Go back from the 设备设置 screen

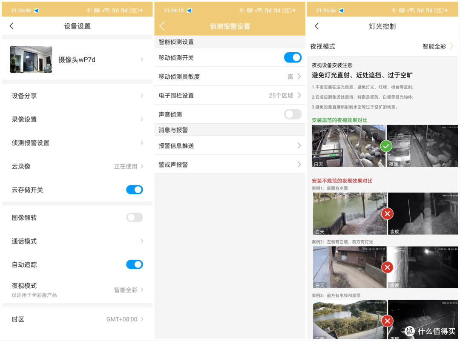[x=12, y=26]
